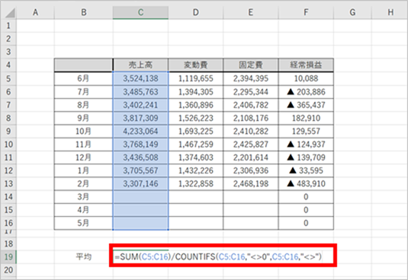
Task: Click loss value ▲ 124,937
Action: (306, 145)
